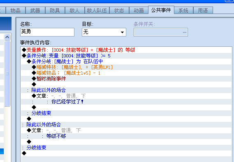Select the 文章 line above 你已经学过了

[126, 96]
